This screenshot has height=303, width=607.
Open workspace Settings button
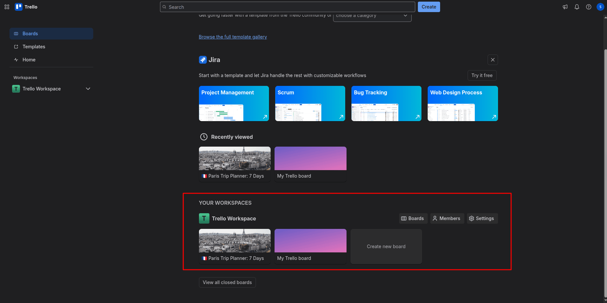(x=482, y=218)
